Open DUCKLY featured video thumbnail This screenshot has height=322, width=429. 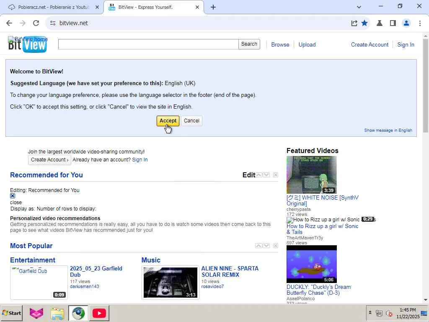(x=312, y=264)
